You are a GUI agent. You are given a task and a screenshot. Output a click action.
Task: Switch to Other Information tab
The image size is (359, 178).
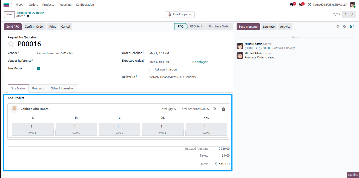(62, 88)
